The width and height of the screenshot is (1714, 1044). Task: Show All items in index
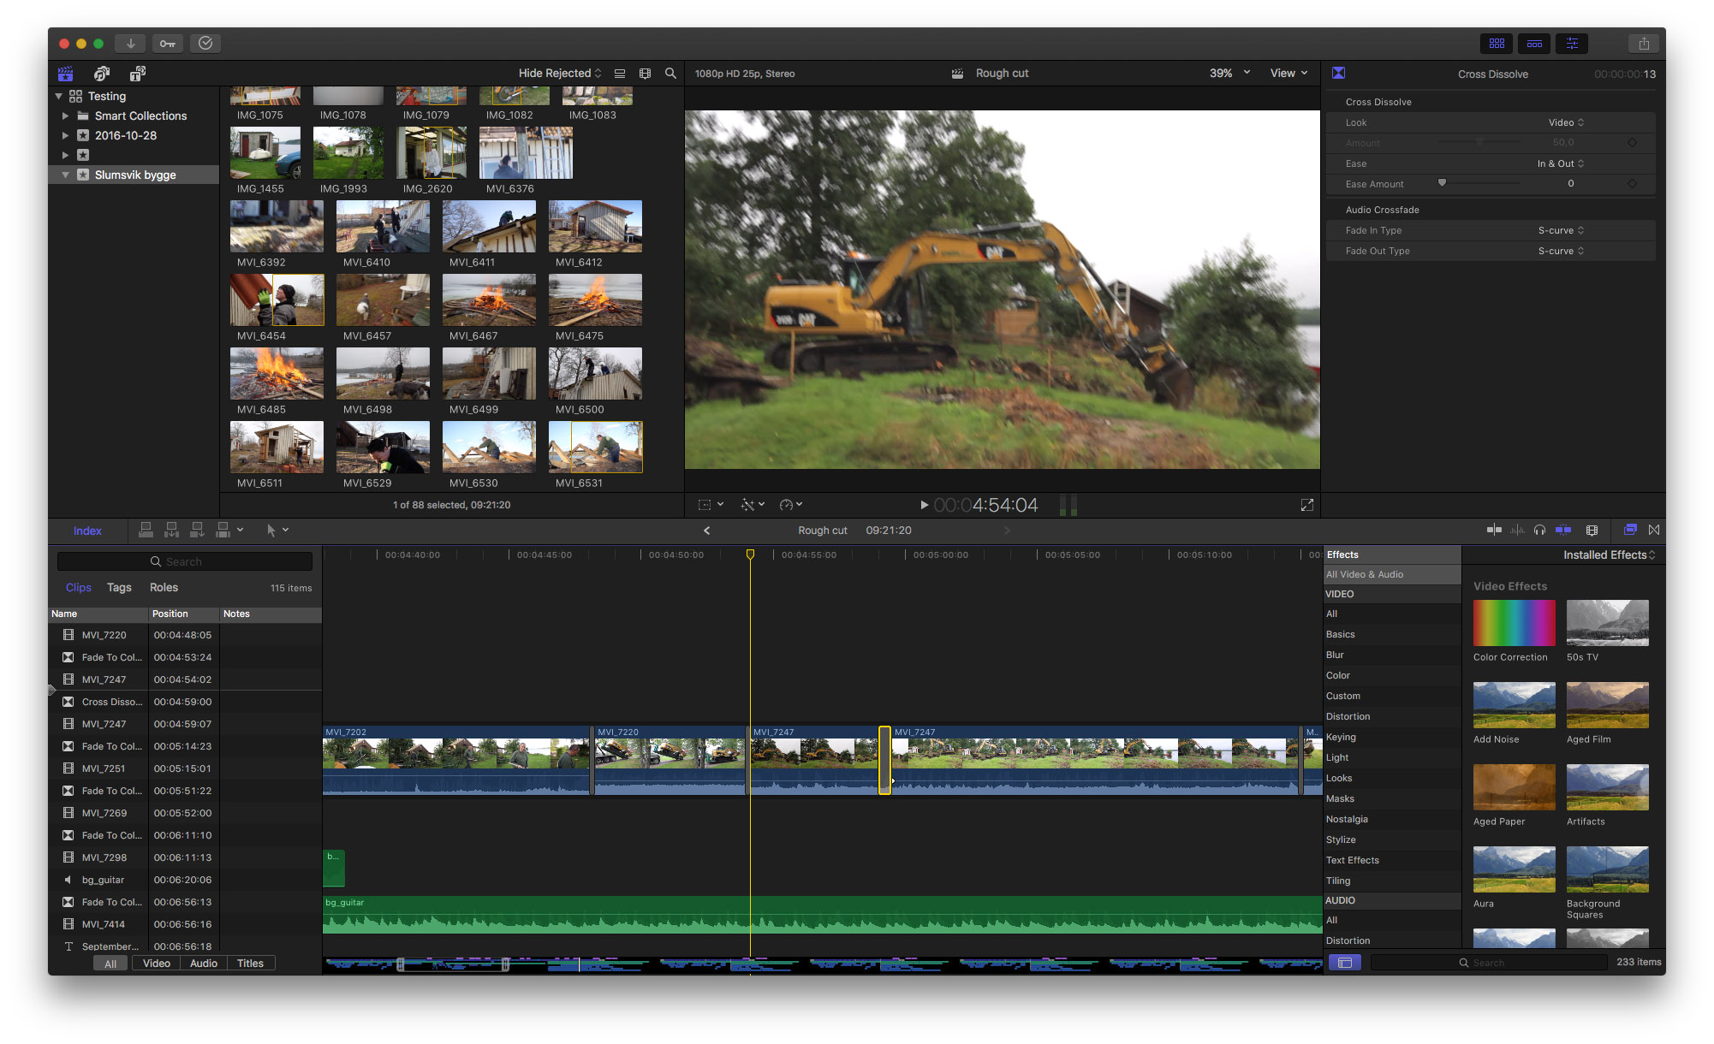(x=110, y=964)
